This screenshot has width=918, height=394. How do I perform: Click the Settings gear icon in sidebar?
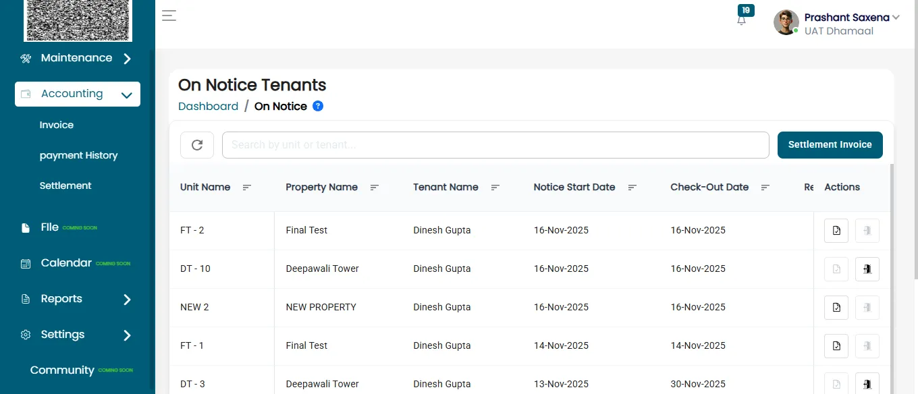point(26,335)
